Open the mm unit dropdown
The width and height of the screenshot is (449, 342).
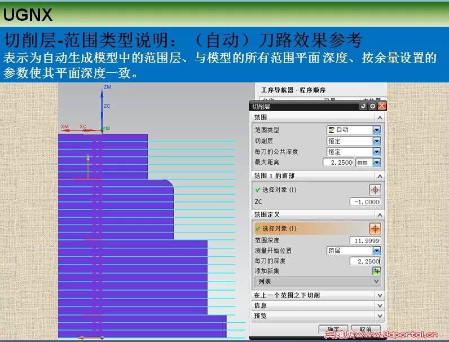pos(368,163)
